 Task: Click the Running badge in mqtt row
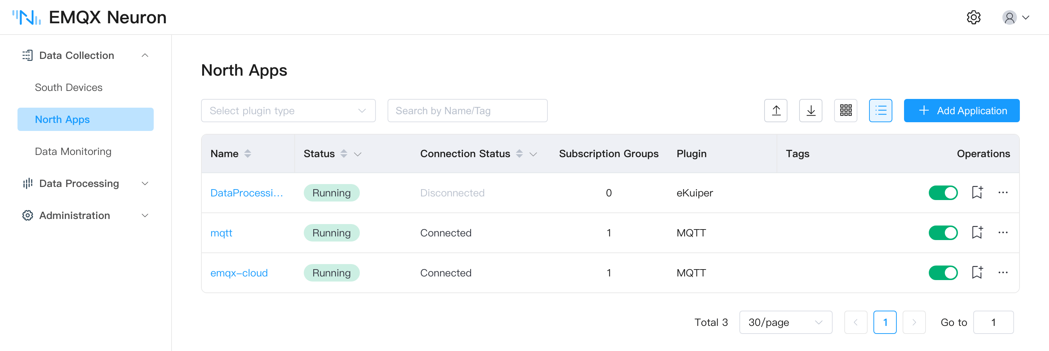click(x=331, y=233)
